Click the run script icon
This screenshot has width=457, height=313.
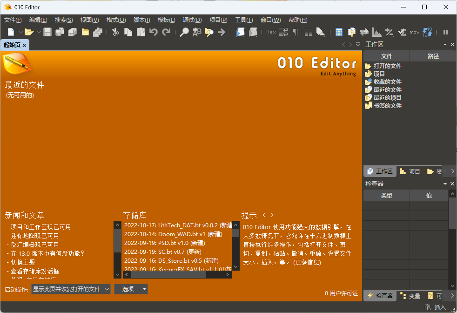[241, 32]
